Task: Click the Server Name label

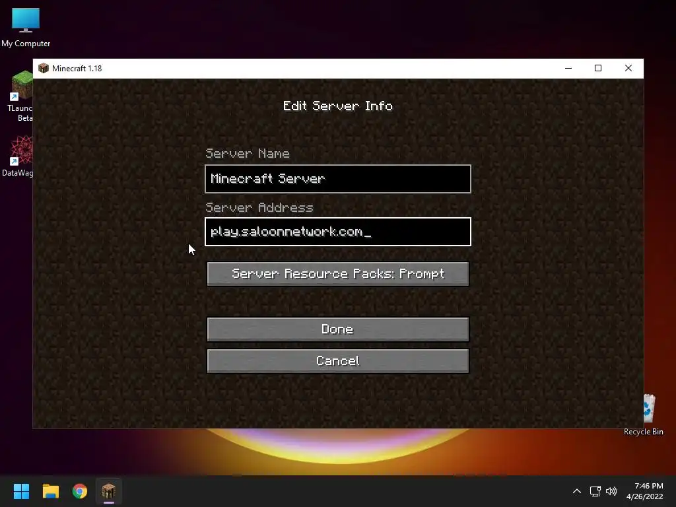Action: [x=248, y=153]
